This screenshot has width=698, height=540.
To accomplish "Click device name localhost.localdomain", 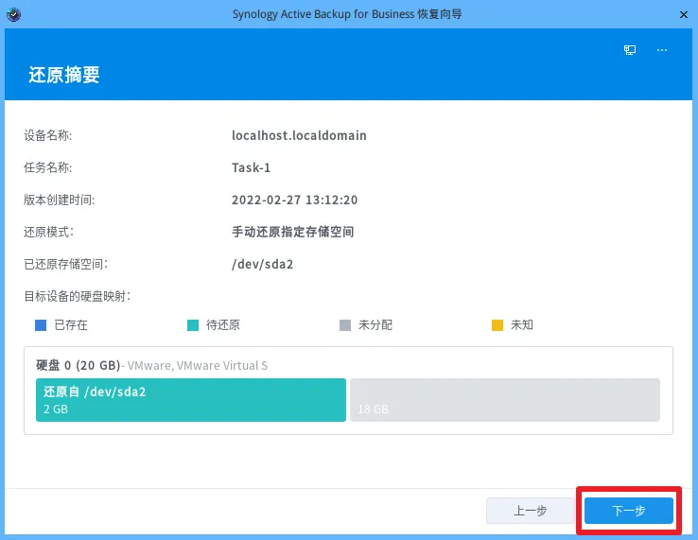I will click(299, 135).
